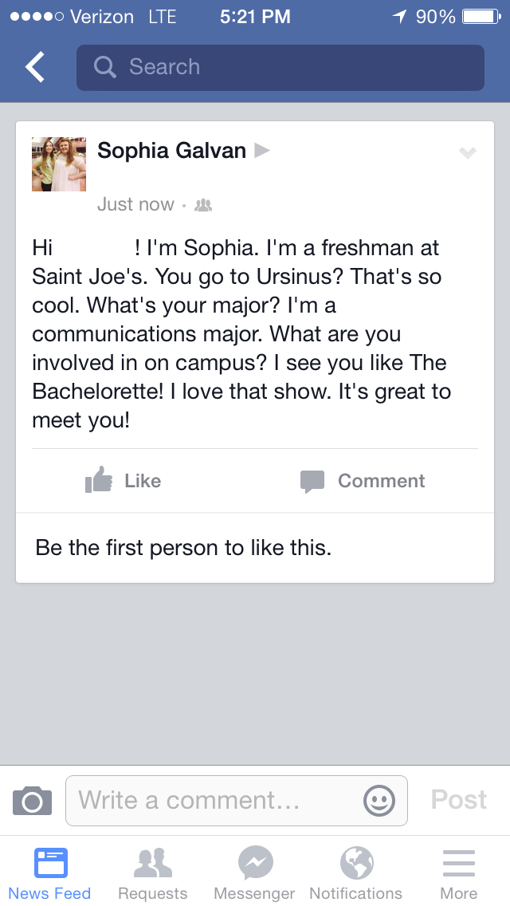Open the emoji smiley picker

379,800
